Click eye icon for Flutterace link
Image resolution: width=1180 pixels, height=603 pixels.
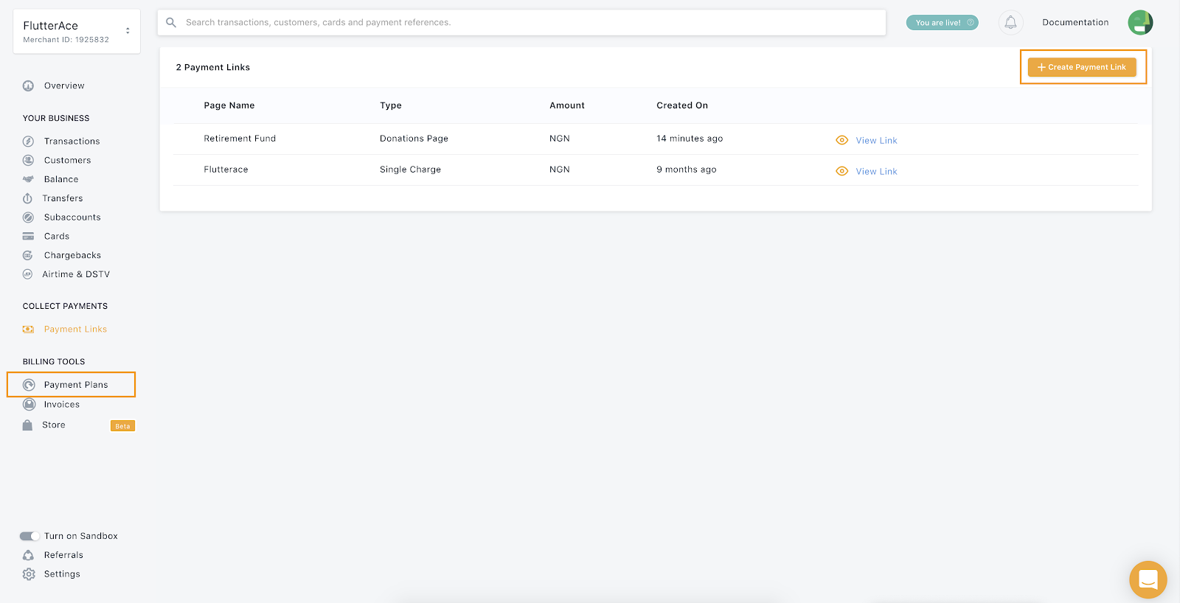click(x=841, y=171)
